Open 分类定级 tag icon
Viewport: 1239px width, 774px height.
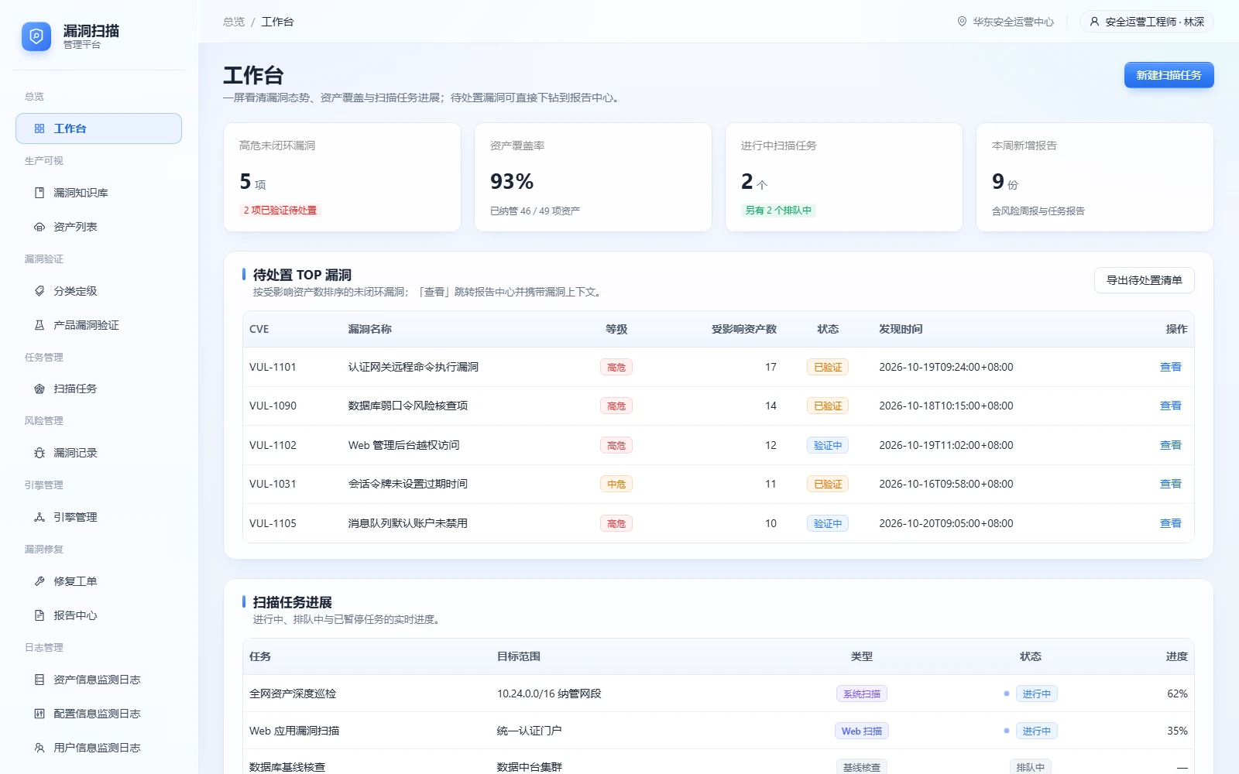[39, 291]
